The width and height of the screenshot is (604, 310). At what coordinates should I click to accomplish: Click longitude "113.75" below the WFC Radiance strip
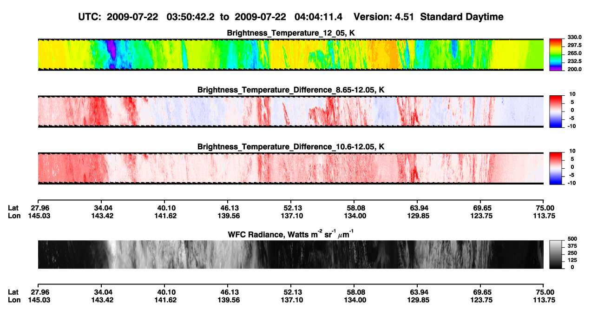pyautogui.click(x=544, y=300)
